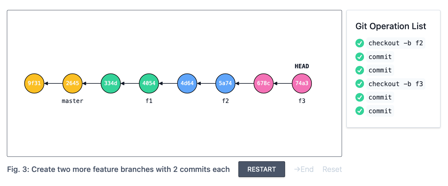This screenshot has height=186, width=448.
Task: Select the f2 commit node 5a74
Action: click(225, 83)
